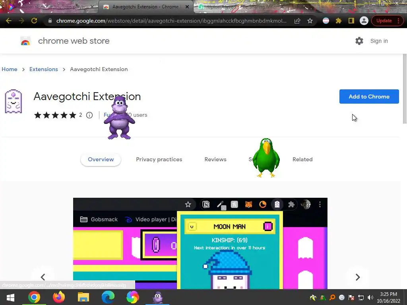Reload the Aavegotchi Extension page
The image size is (407, 305).
point(34,21)
